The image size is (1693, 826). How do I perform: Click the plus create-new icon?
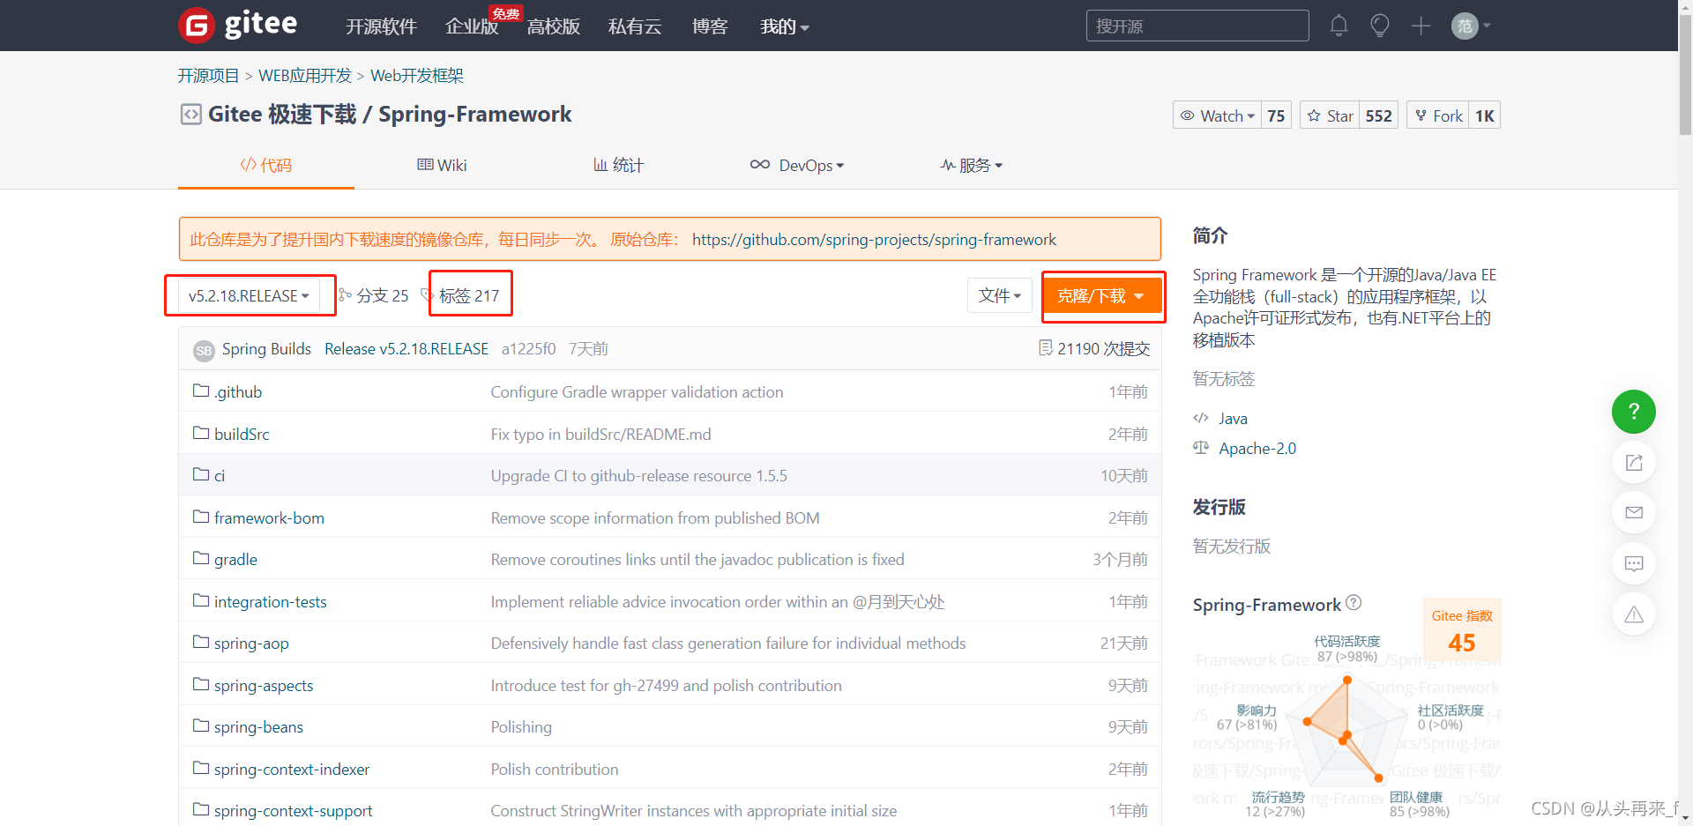click(1421, 26)
